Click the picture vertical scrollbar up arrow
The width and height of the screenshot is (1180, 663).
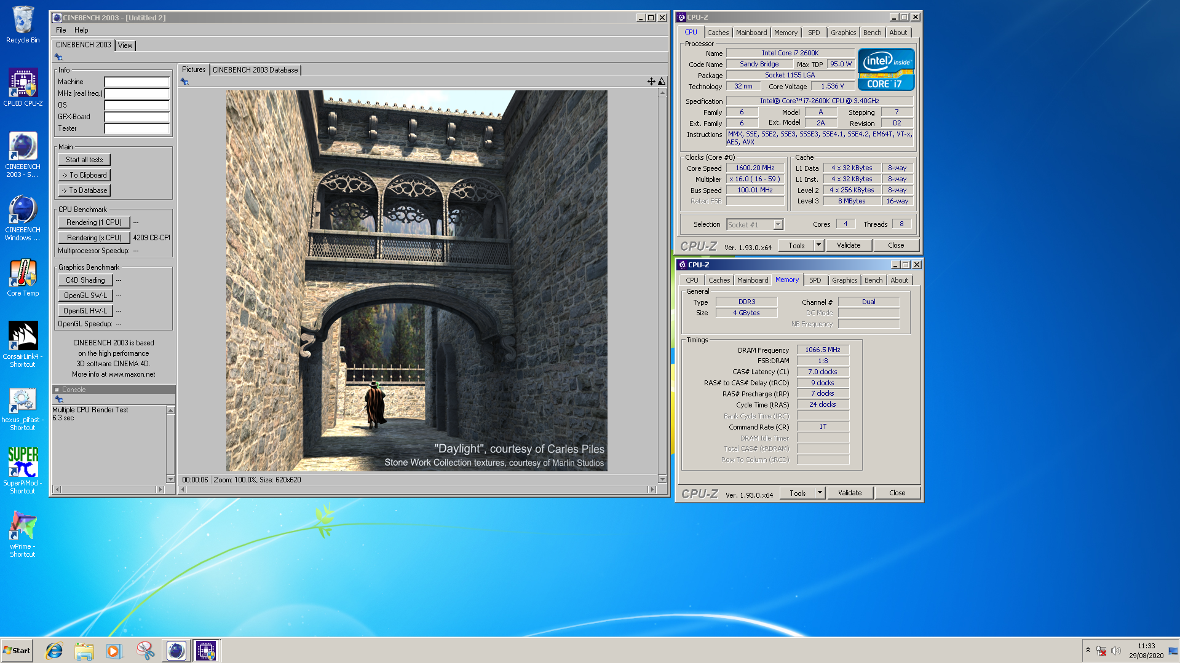662,93
